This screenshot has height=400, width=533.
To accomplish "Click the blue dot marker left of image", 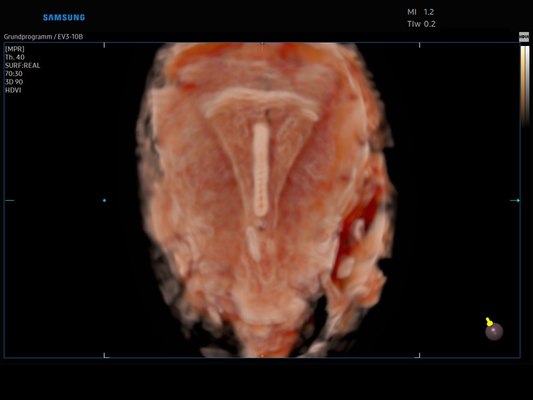I will point(105,200).
